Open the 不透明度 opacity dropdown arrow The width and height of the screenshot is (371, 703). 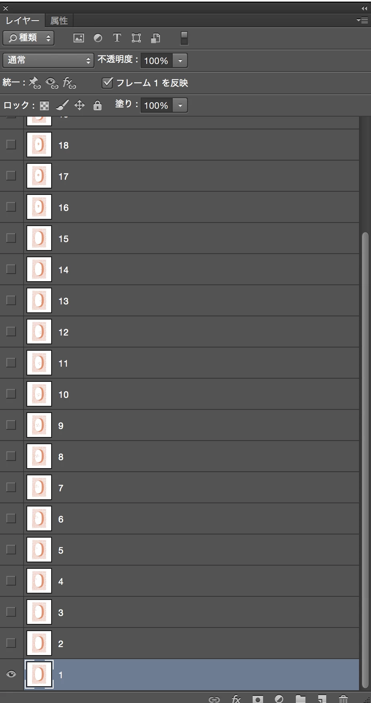[x=180, y=61]
